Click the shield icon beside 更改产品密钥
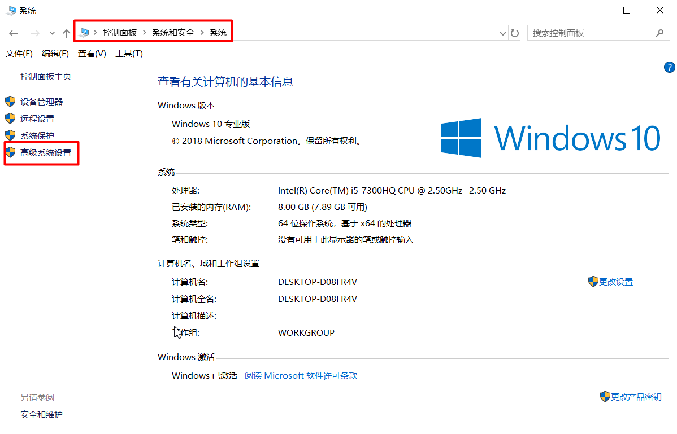The width and height of the screenshot is (677, 434). (605, 397)
